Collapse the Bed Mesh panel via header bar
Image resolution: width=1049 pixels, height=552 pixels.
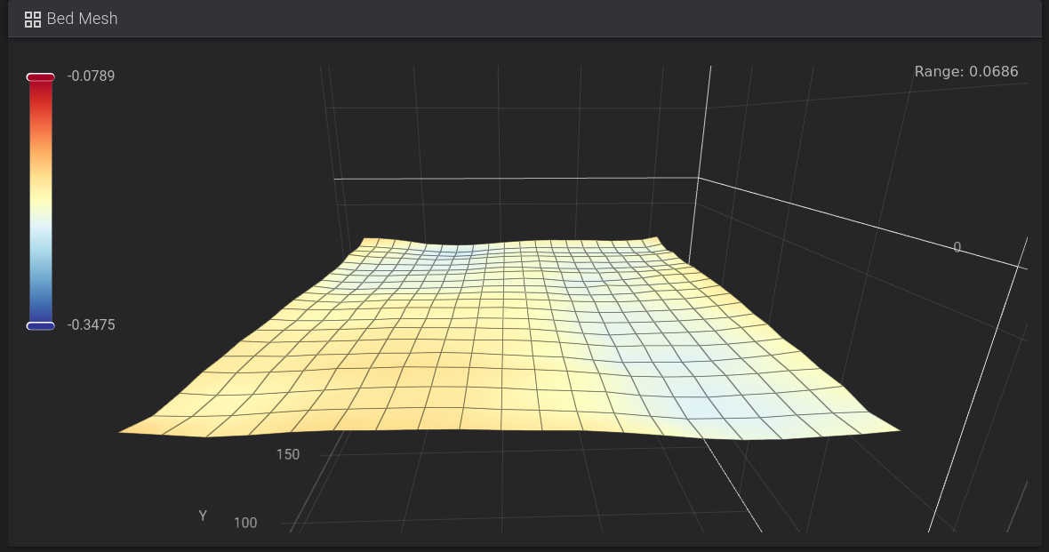tap(533, 19)
